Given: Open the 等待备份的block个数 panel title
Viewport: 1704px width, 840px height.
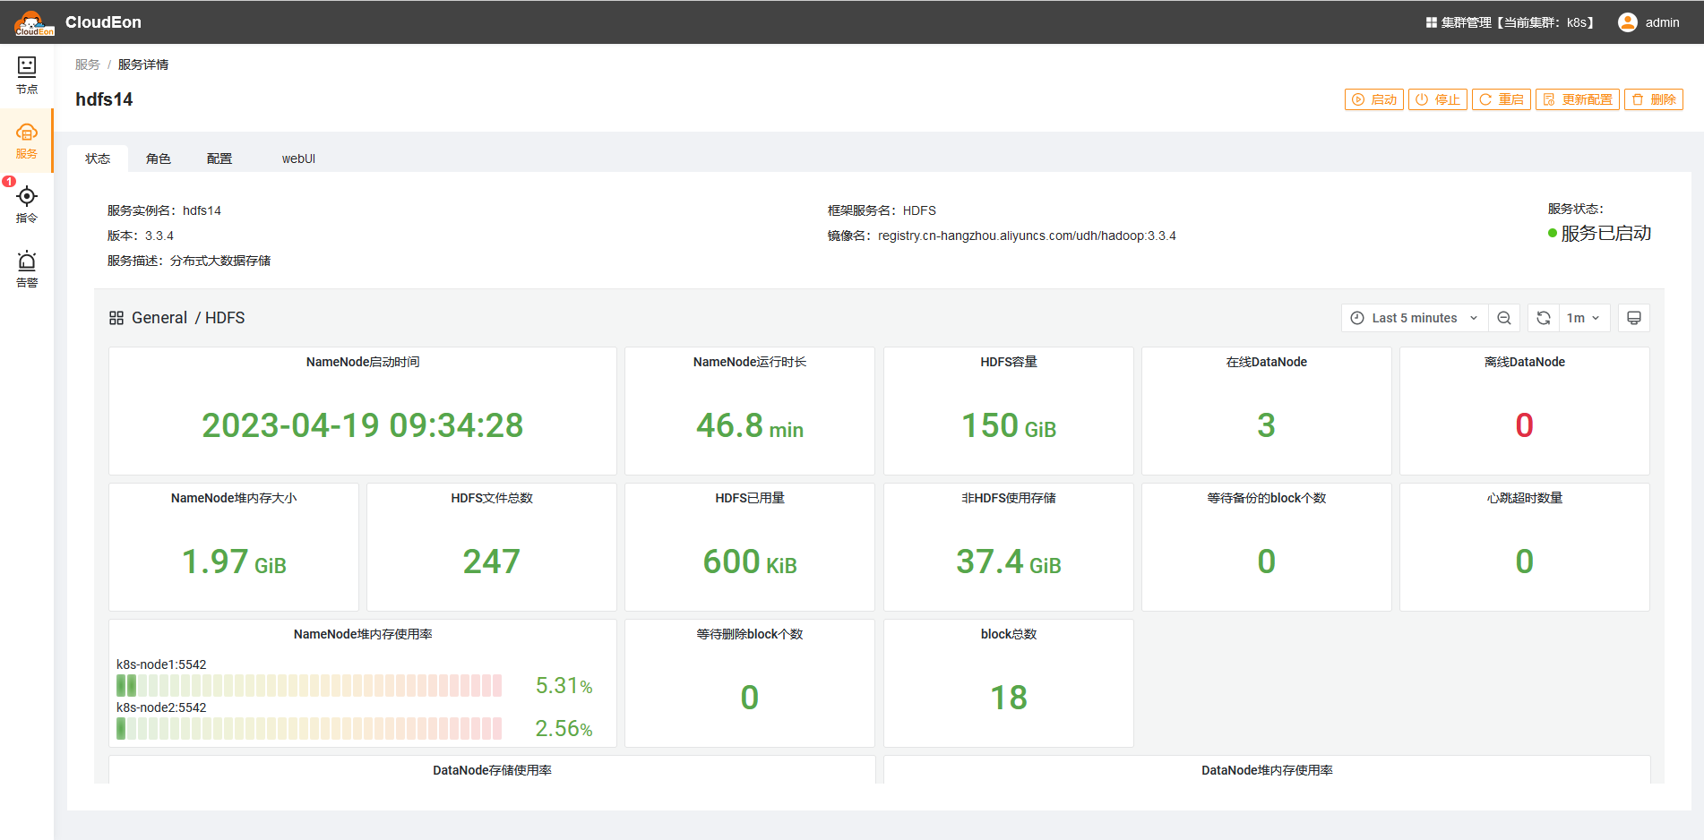Looking at the screenshot, I should tap(1267, 498).
